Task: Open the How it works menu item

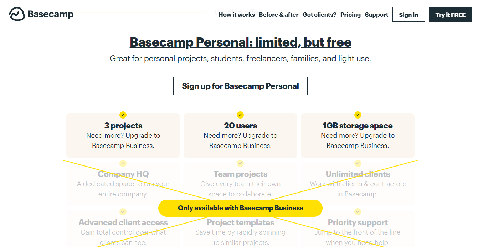Action: [236, 15]
